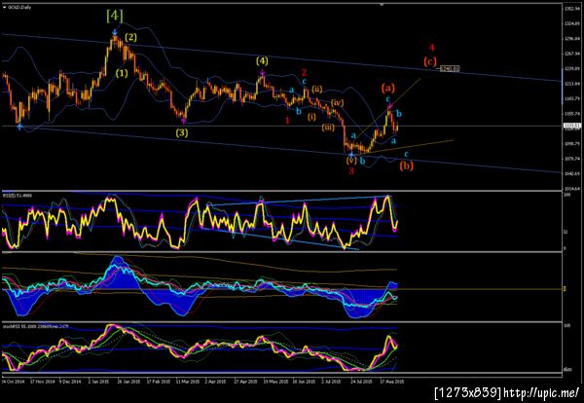Click the 1352.94 price axis value
Viewport: 584px width, 403px height.
click(570, 9)
